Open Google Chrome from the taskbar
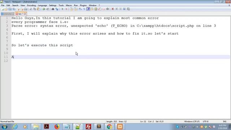 click(109, 127)
